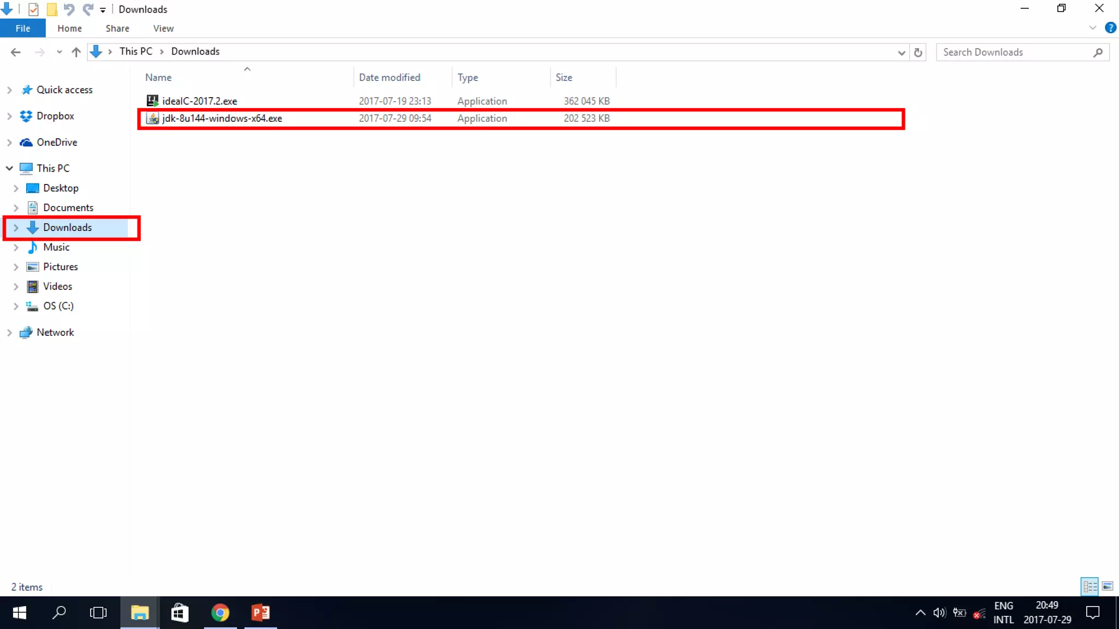Click the Properties icon in quick access toolbar

[x=33, y=9]
